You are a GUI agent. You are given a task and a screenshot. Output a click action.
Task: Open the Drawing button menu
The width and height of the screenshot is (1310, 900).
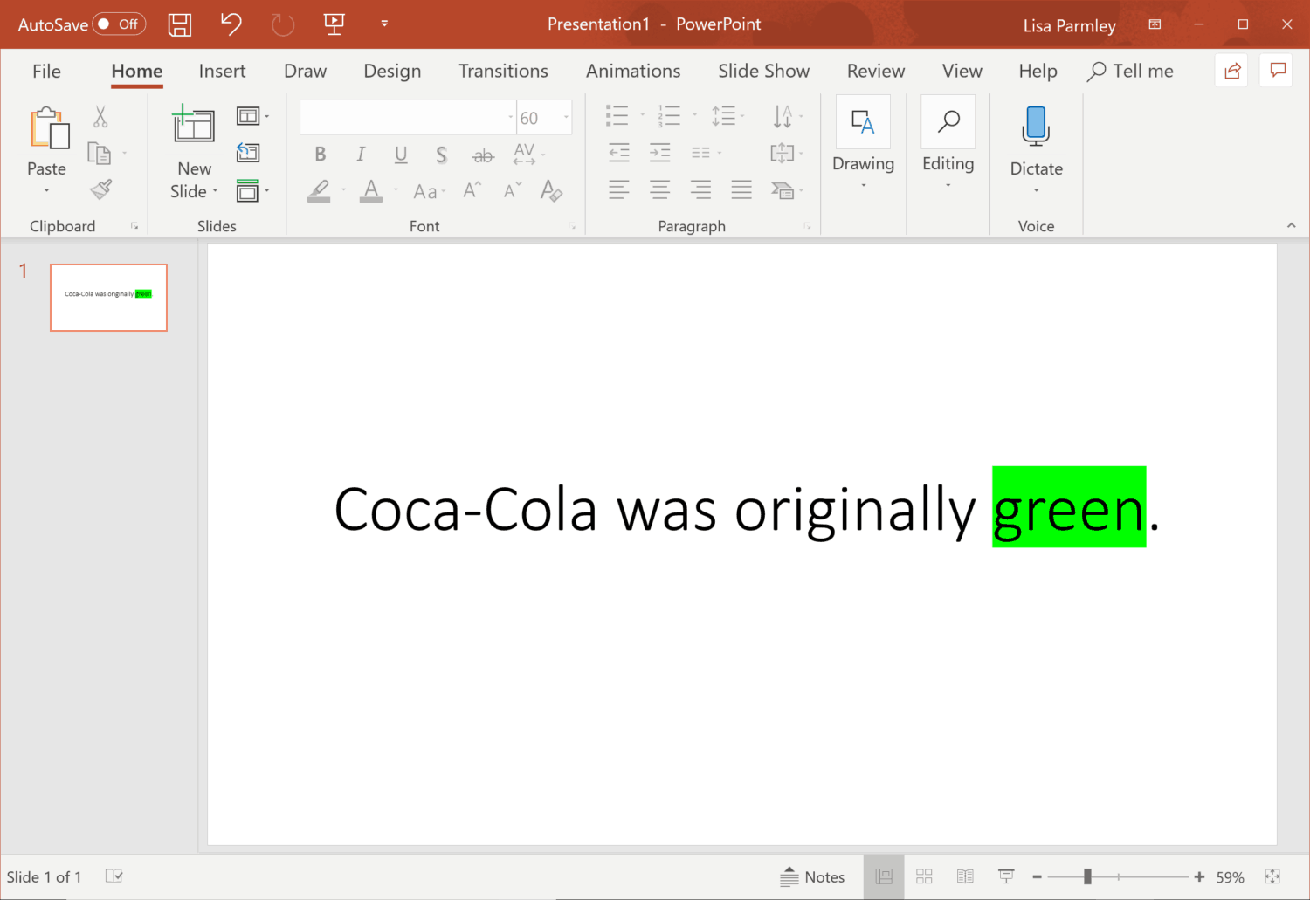click(x=863, y=144)
